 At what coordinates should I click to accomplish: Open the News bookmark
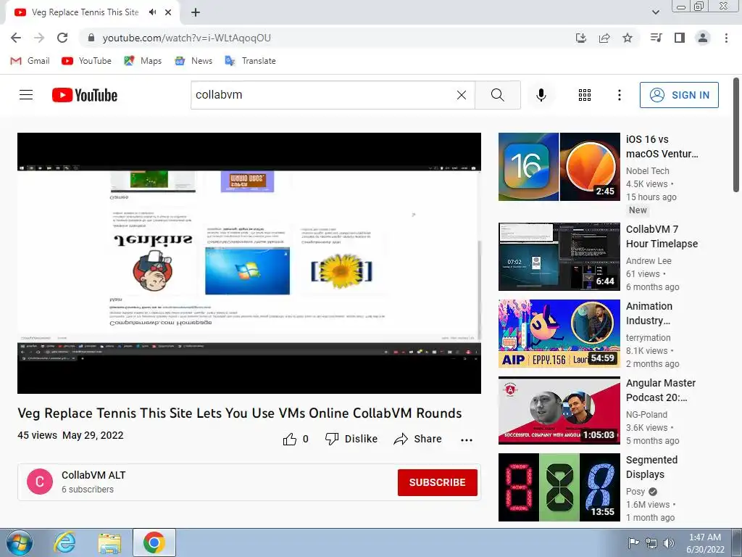pyautogui.click(x=193, y=61)
